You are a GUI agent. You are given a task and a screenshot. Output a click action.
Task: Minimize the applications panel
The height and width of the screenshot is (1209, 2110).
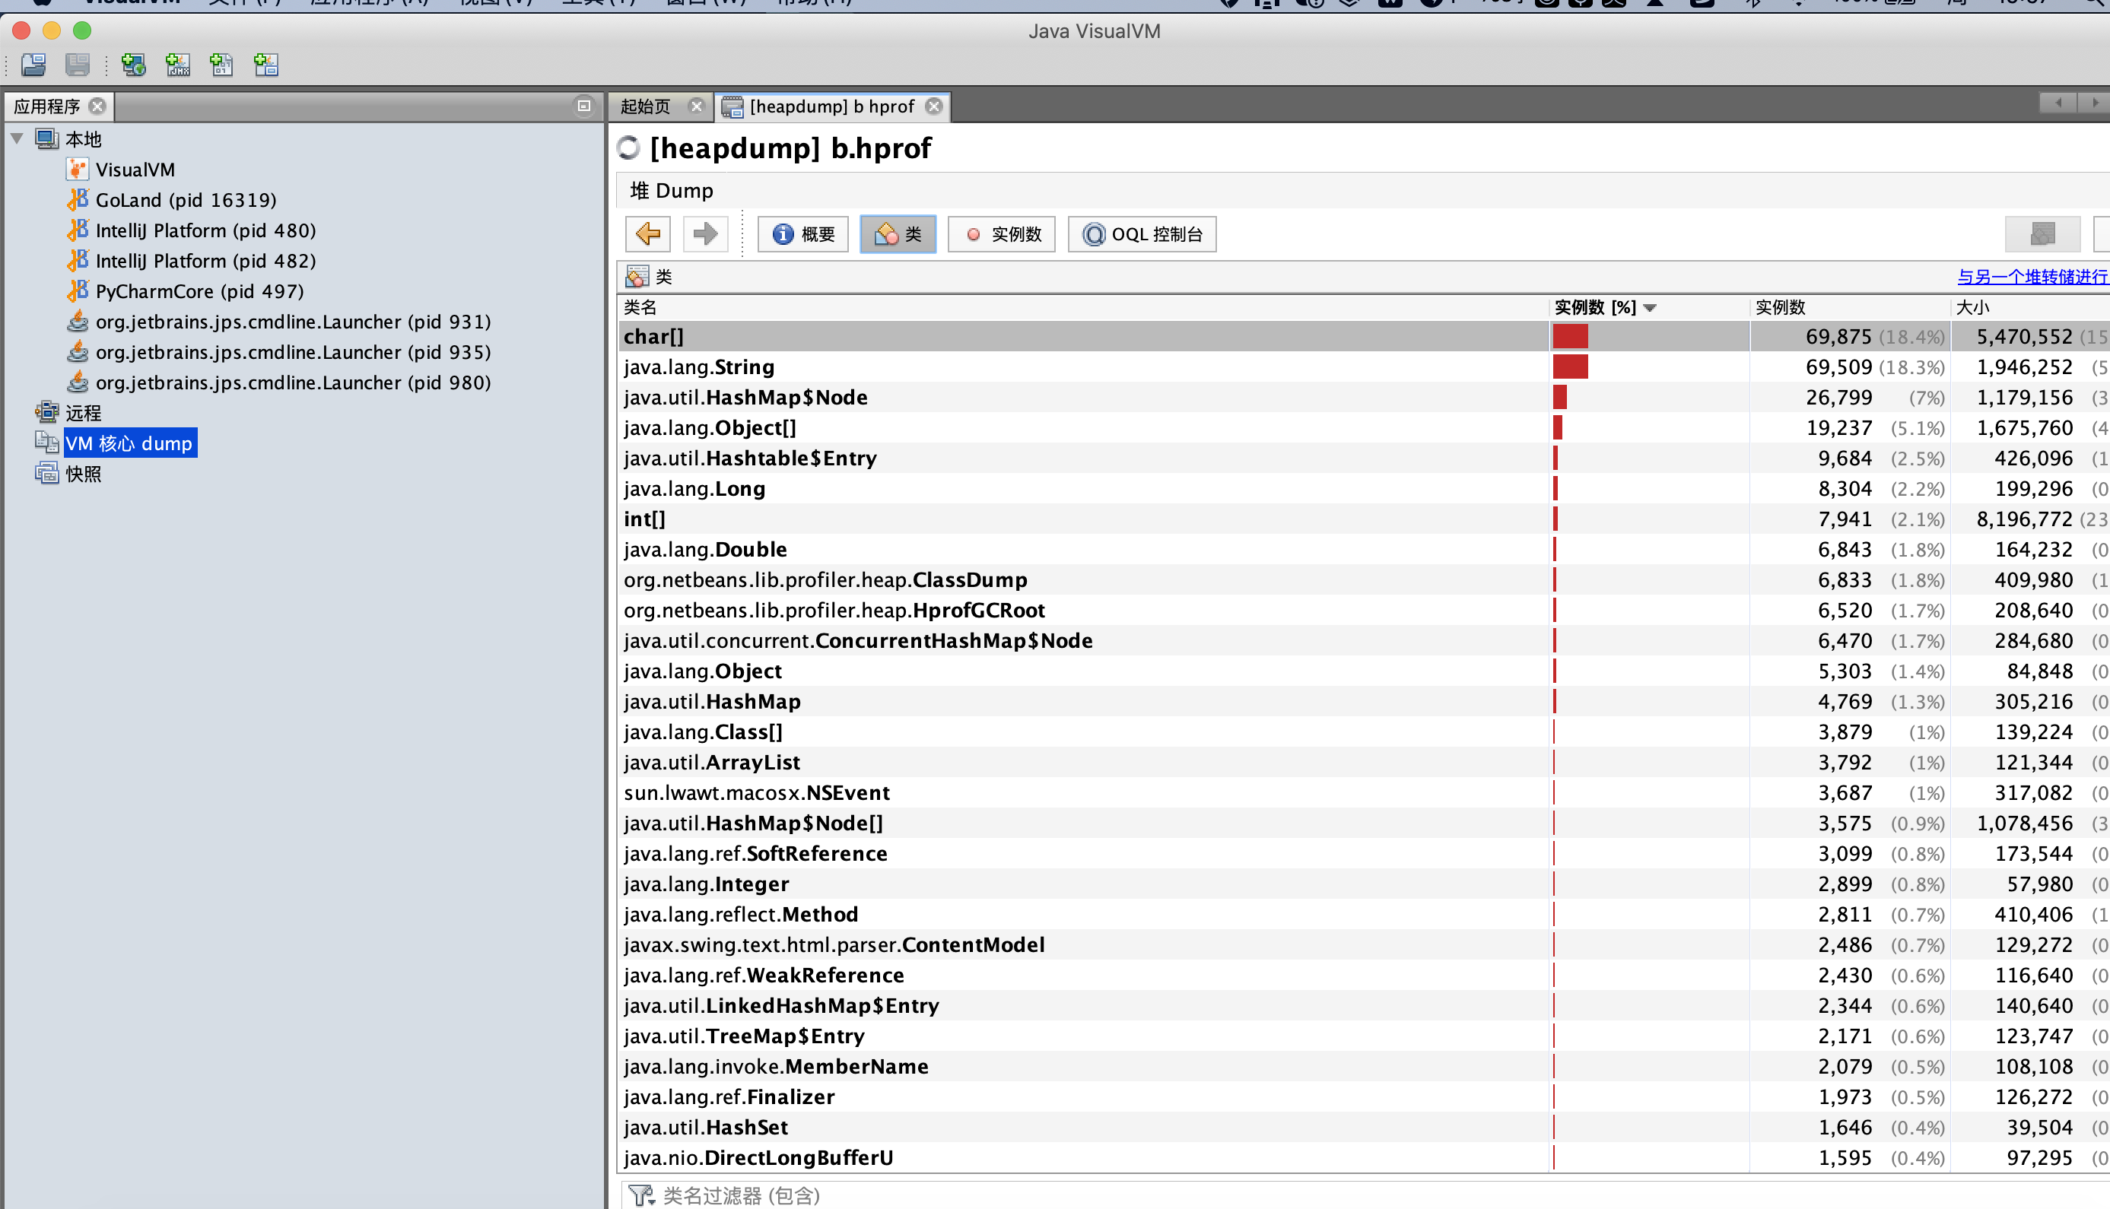click(x=583, y=106)
